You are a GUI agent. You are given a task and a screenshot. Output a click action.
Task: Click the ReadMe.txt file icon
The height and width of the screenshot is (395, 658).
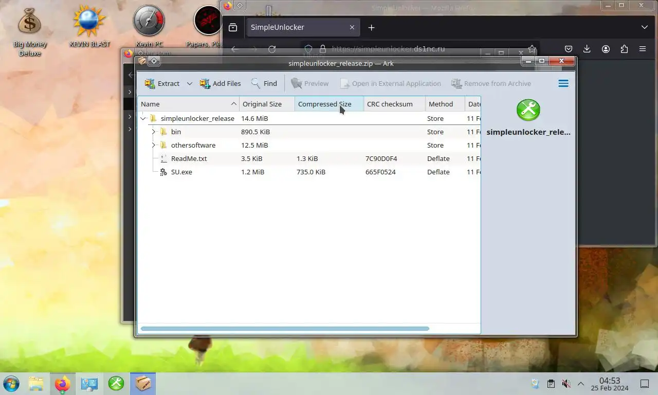163,158
